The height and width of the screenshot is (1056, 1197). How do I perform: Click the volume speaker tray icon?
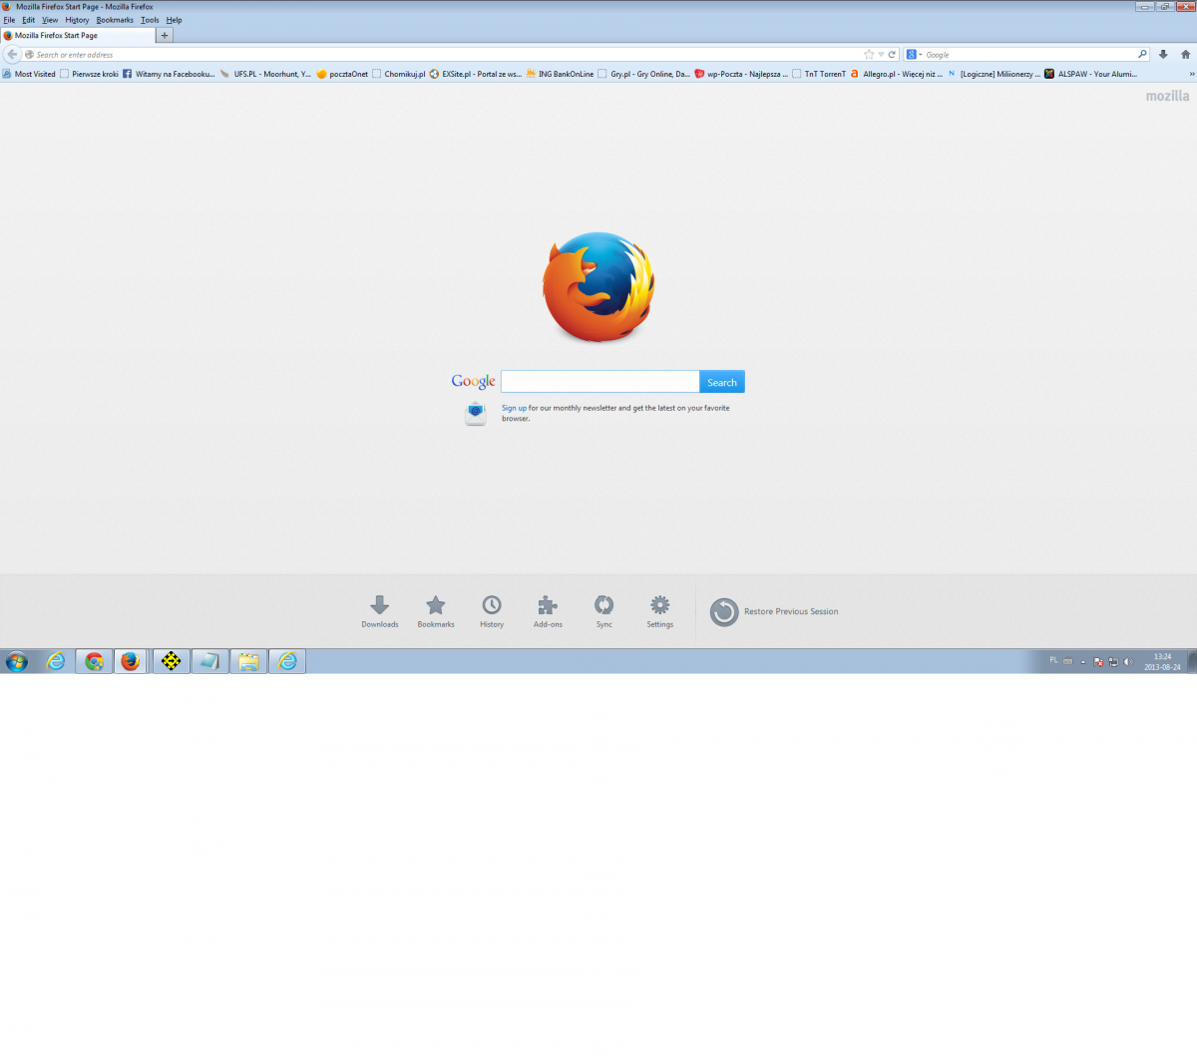tap(1128, 661)
